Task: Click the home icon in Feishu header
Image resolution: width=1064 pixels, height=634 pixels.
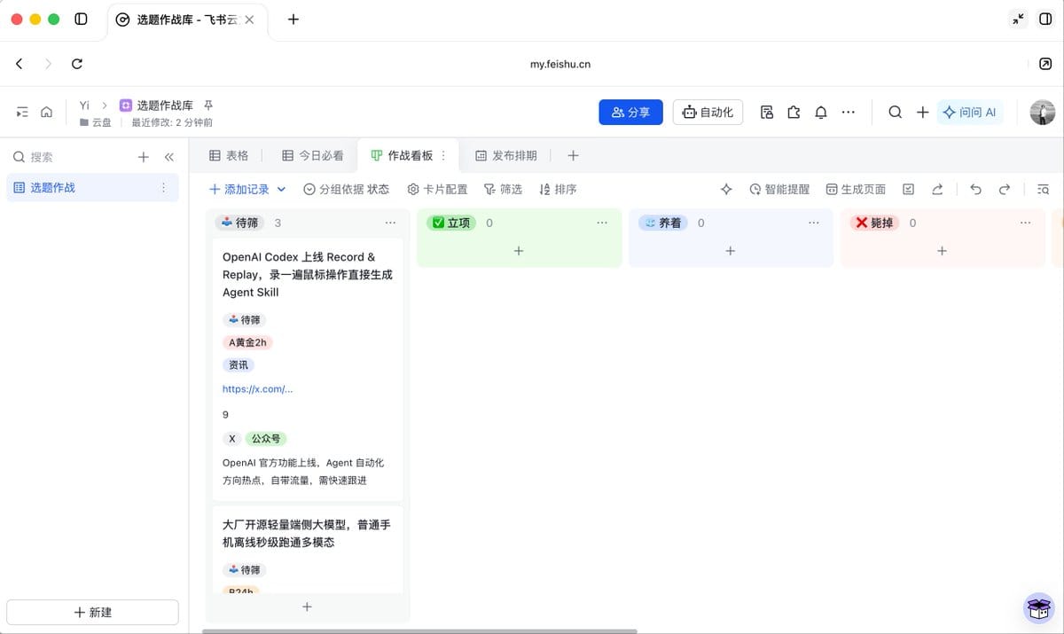Action: [46, 112]
